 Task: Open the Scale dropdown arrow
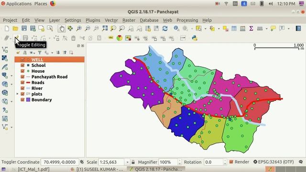pyautogui.click(x=128, y=162)
